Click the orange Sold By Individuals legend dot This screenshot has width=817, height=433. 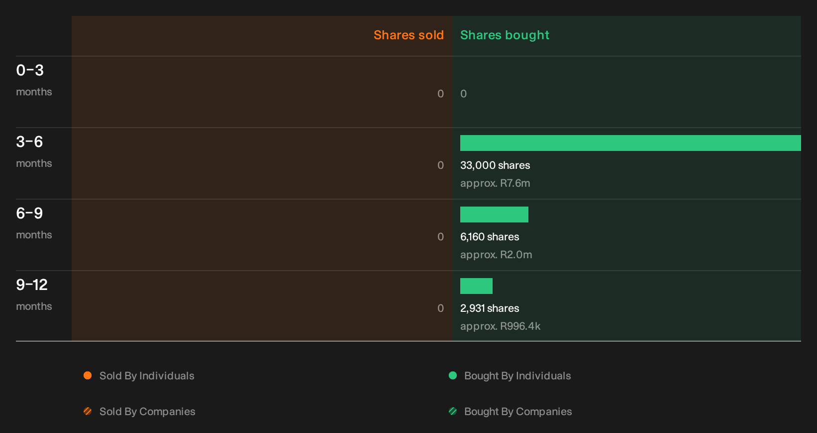click(88, 375)
